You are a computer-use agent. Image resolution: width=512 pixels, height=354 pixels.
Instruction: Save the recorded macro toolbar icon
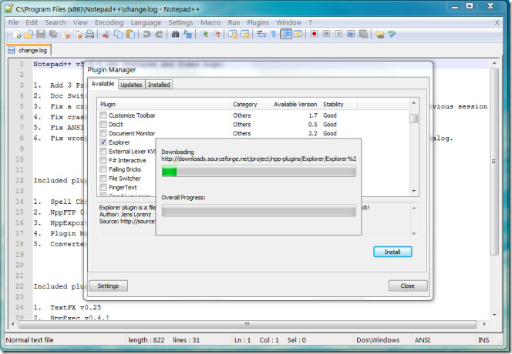click(363, 34)
